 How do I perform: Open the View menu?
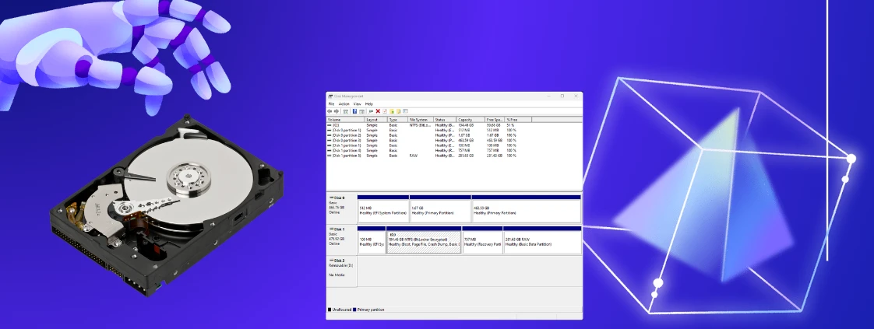tap(357, 103)
